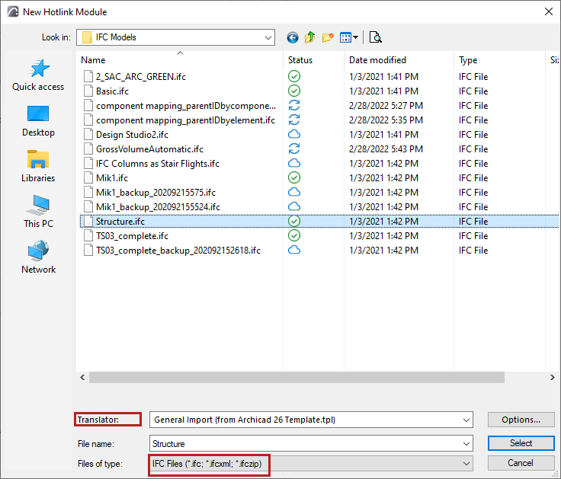561x479 pixels.
Task: Click file icon of TS03_complete.ifc
Action: pyautogui.click(x=88, y=235)
